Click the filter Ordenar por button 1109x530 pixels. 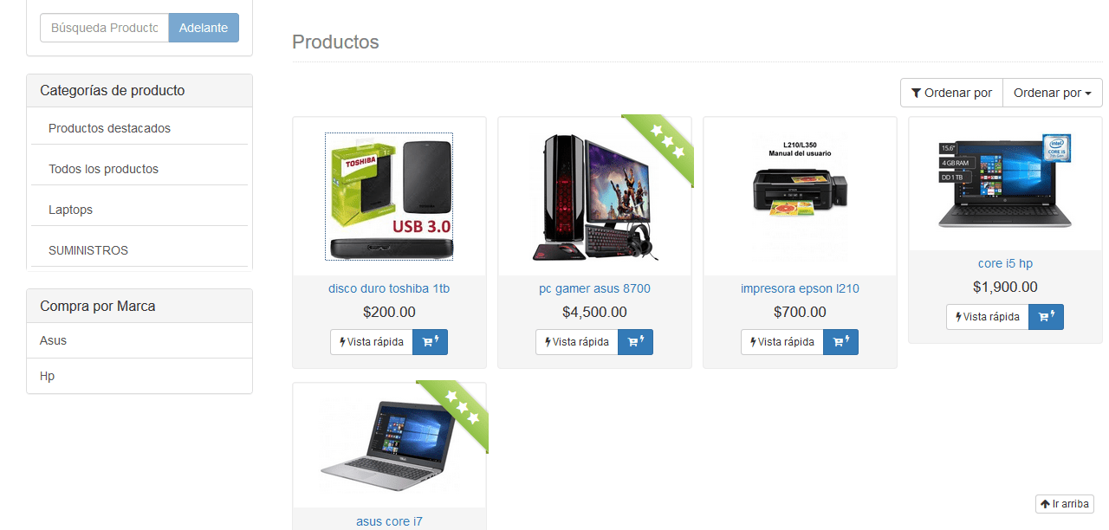pos(951,93)
